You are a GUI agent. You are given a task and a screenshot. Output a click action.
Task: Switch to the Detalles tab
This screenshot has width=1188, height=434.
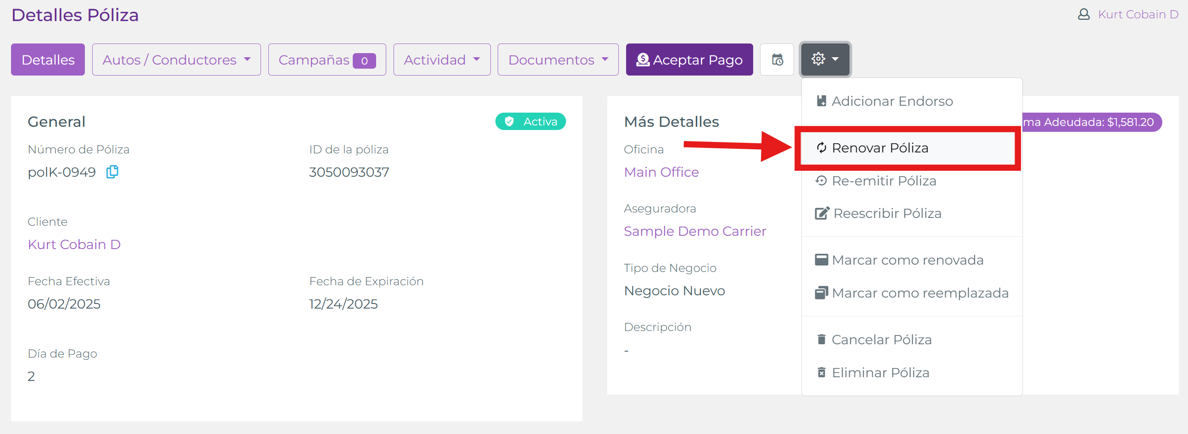[48, 60]
